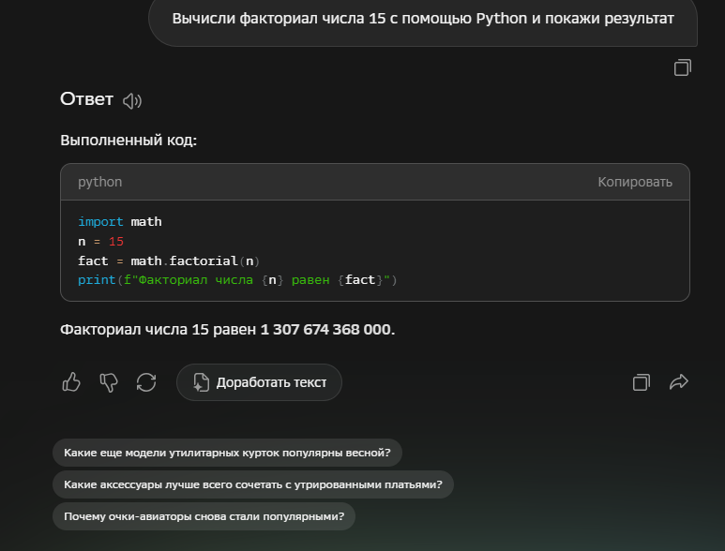Regenerate the answer using the refresh icon
Screen dimensions: 725x551
[146, 382]
